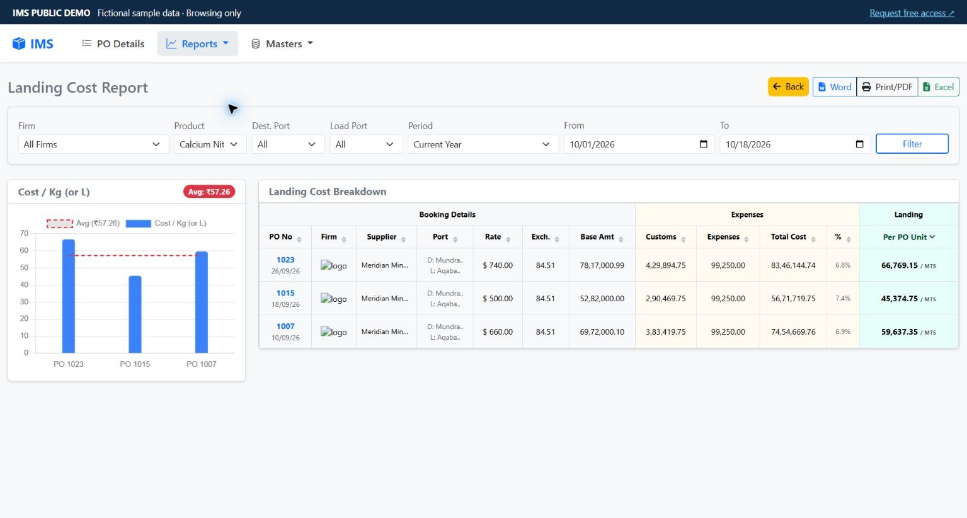Open the Product dropdown showing Calcium Nit
Image resolution: width=967 pixels, height=518 pixels.
coord(209,144)
